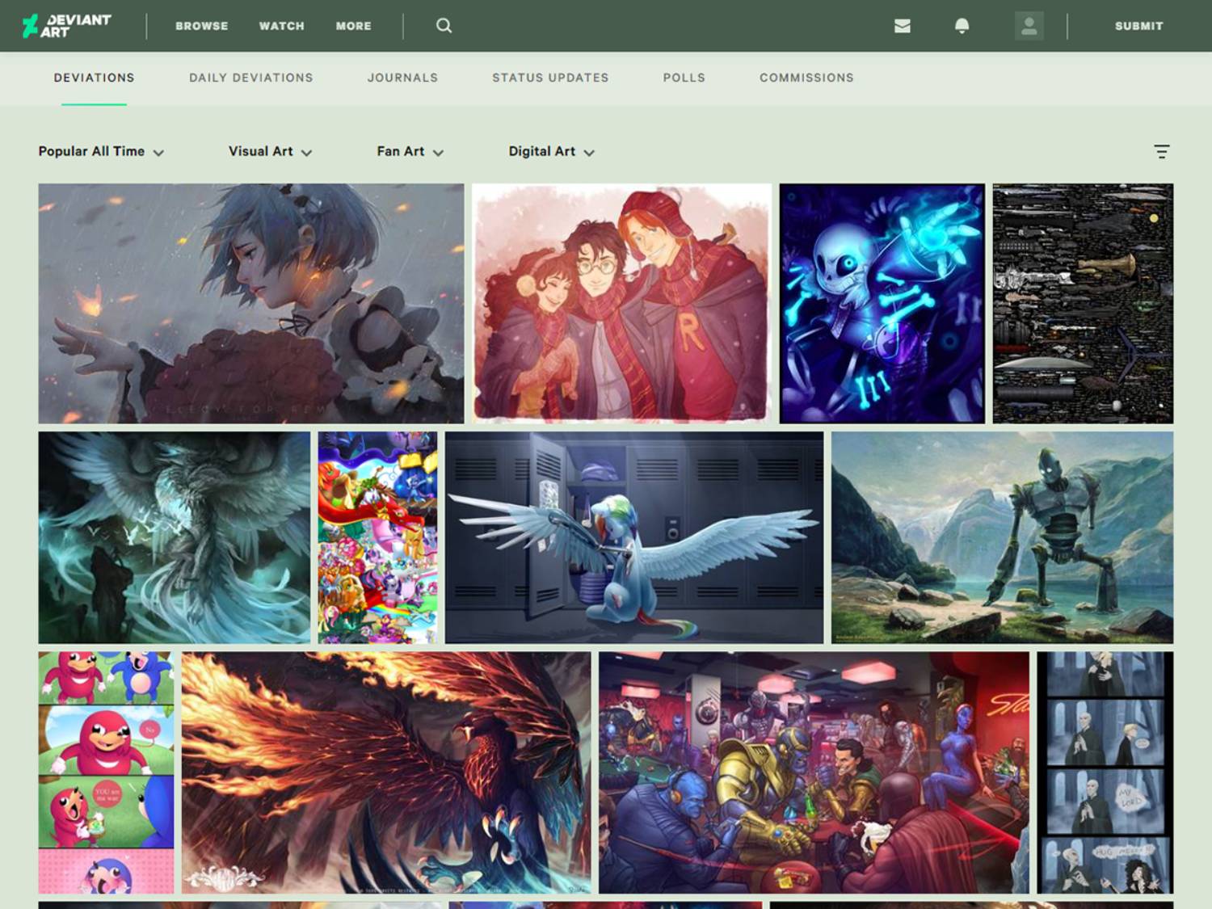The height and width of the screenshot is (909, 1212).
Task: Expand the Popular All Time dropdown
Action: coord(101,152)
